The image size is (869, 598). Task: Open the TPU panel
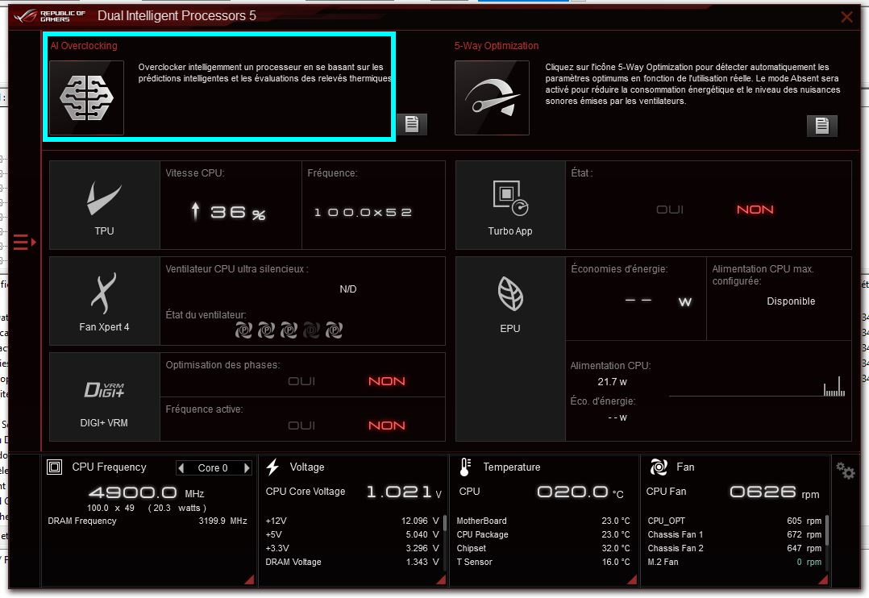[105, 205]
